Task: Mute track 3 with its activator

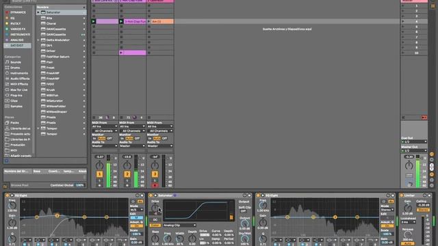Action: point(155,174)
